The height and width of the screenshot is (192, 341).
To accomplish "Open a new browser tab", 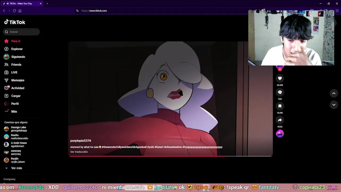I will click(47, 3).
